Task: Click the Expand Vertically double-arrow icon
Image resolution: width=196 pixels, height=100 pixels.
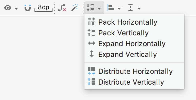Action: point(92,54)
